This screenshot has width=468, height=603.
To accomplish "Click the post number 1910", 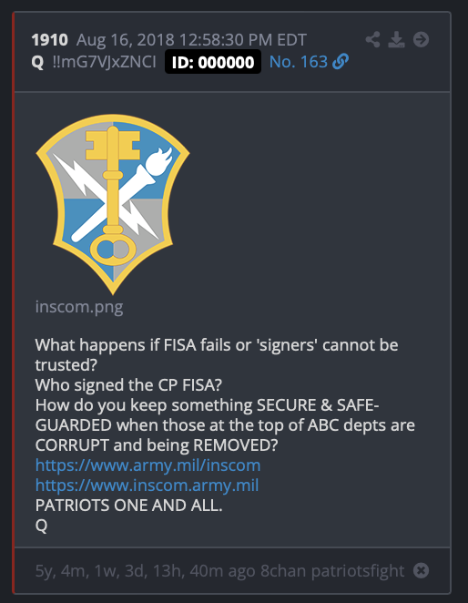I will point(49,40).
